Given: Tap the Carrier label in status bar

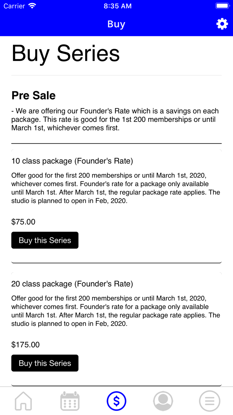Looking at the screenshot, I should [14, 6].
